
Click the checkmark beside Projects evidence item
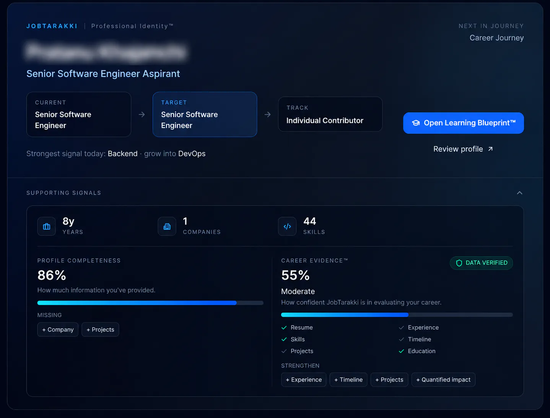pyautogui.click(x=284, y=351)
